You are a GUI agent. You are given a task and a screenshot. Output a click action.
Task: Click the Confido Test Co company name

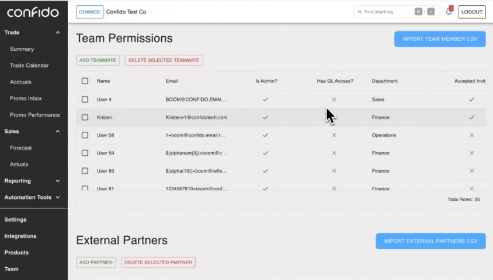click(126, 12)
